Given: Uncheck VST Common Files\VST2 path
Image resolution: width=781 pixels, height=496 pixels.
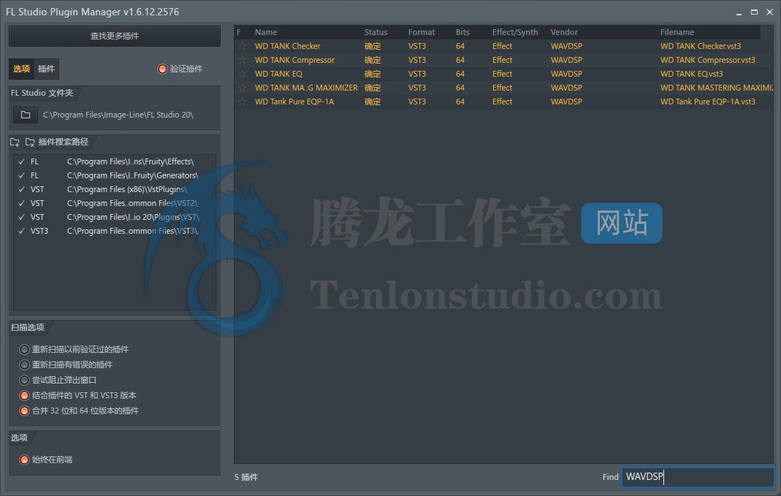Looking at the screenshot, I should [x=21, y=203].
